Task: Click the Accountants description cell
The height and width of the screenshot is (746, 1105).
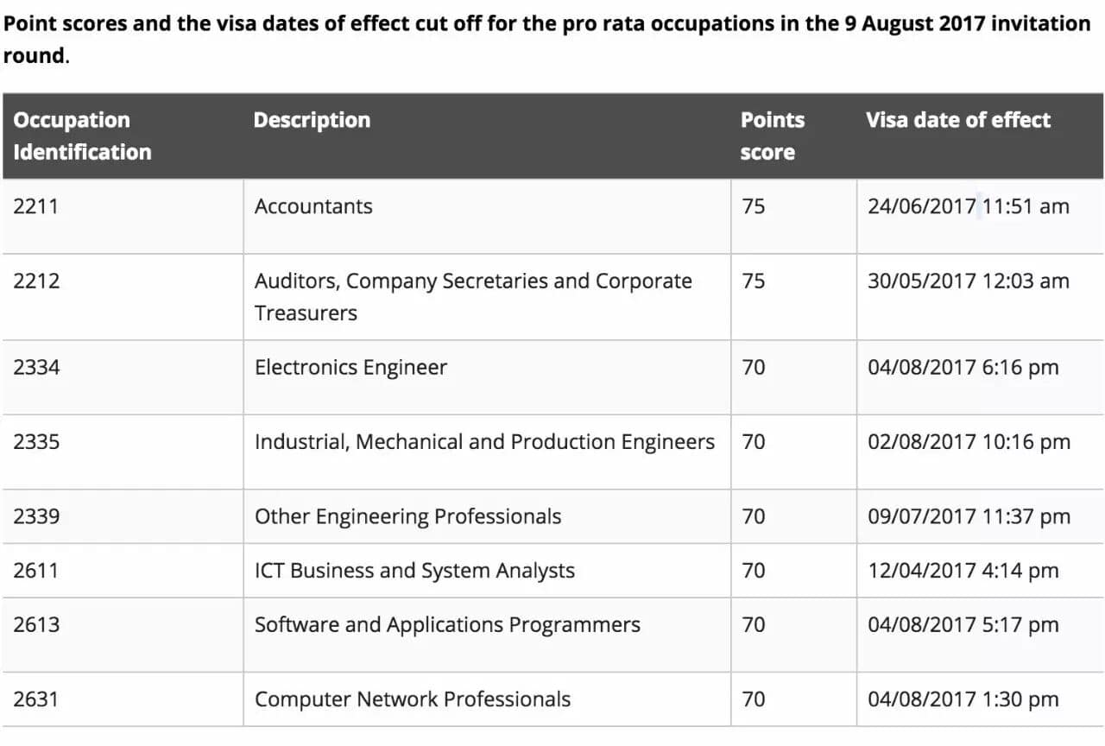Action: (x=487, y=216)
